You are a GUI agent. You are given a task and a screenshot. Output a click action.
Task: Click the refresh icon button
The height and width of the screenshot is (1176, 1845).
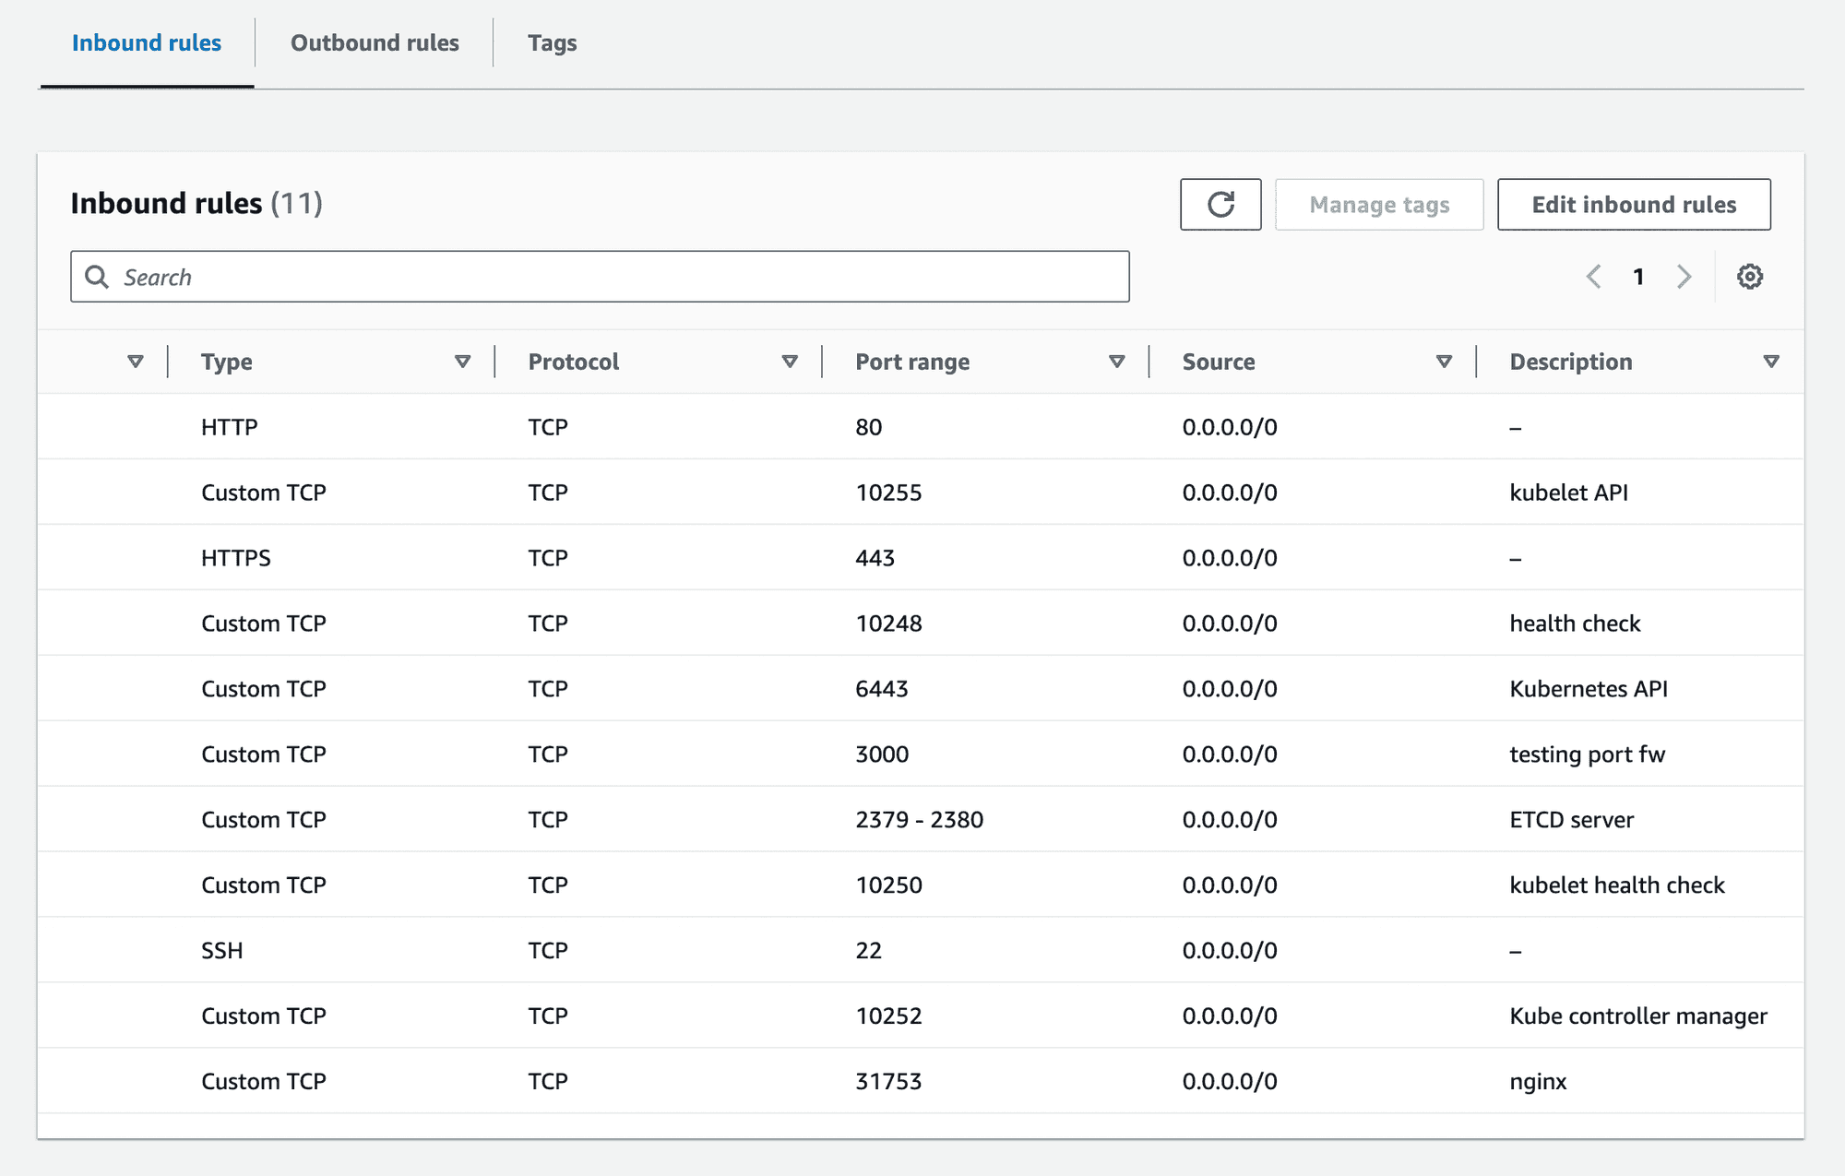tap(1220, 204)
